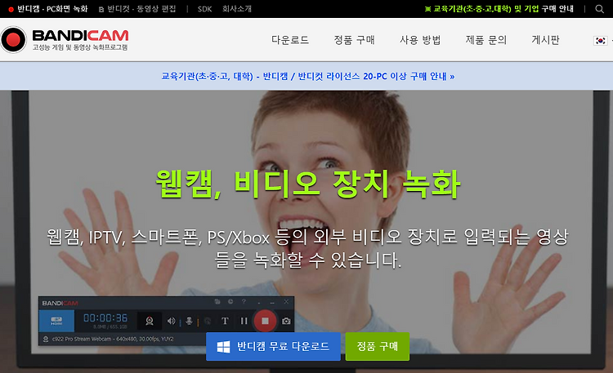
Task: Open the 정품 구매 navigation menu
Action: (354, 40)
